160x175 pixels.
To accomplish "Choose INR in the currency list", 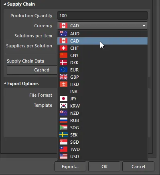I will 102,92.
